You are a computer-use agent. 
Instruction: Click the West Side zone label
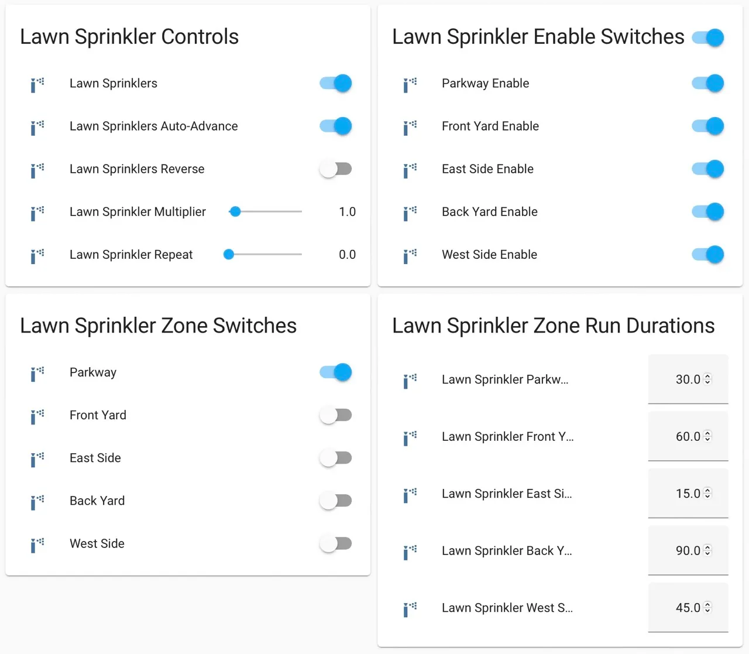[97, 543]
